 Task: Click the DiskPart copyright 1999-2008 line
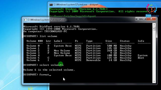click(x=60, y=29)
